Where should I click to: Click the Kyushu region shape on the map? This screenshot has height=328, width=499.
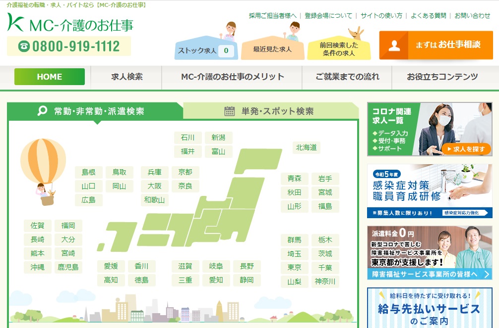pyautogui.click(x=121, y=236)
